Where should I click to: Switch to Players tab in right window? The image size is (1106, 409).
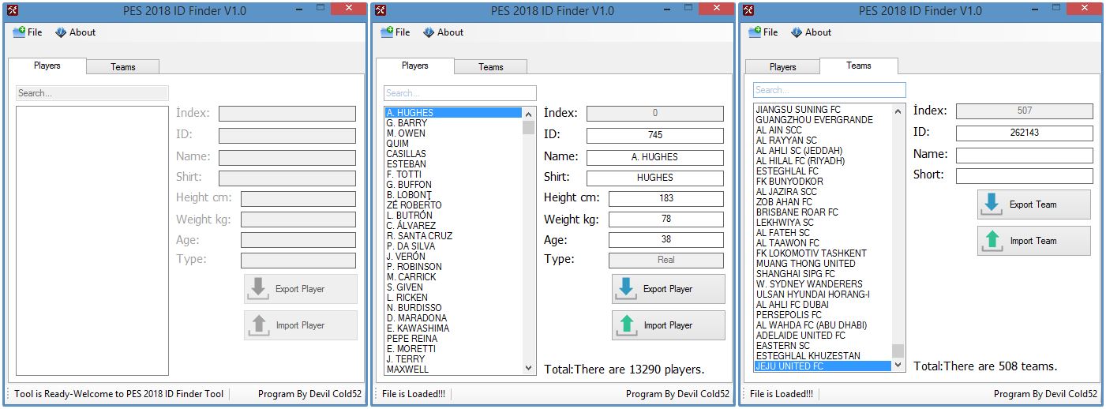tap(782, 67)
